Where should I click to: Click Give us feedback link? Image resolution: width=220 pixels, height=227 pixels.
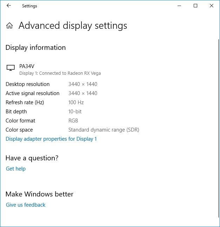coord(26,205)
